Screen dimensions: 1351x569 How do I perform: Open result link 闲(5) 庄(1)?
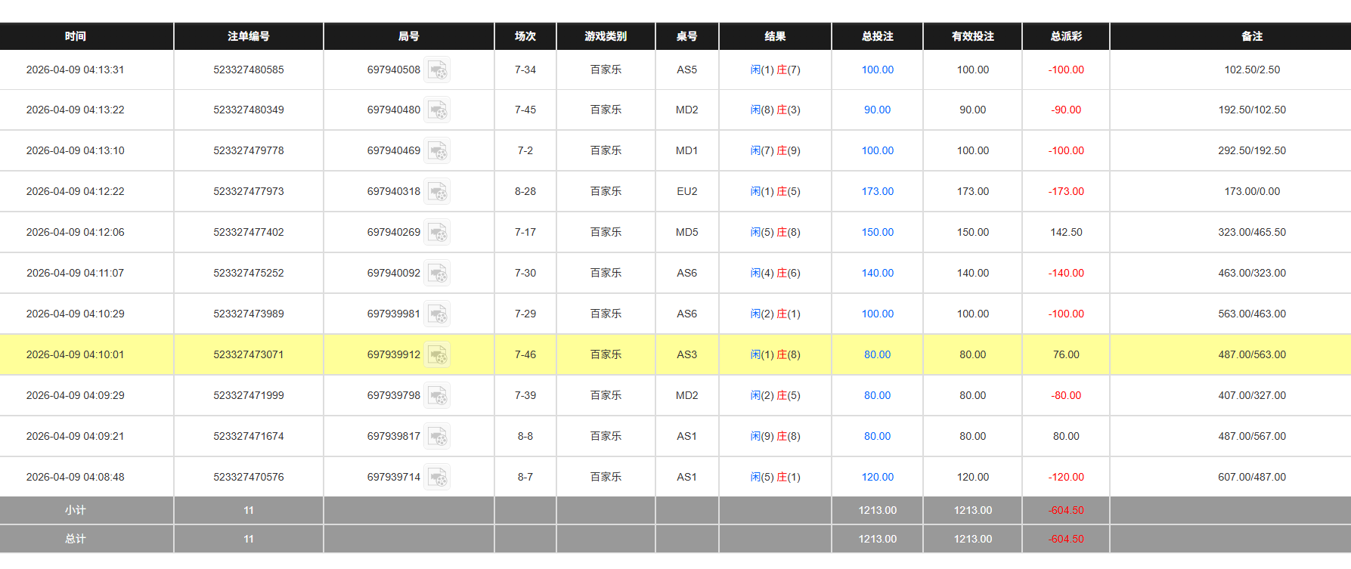tap(775, 478)
